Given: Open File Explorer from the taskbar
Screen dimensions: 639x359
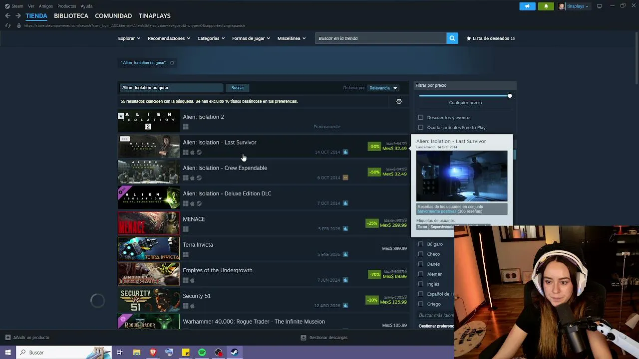Looking at the screenshot, I should (x=136, y=353).
